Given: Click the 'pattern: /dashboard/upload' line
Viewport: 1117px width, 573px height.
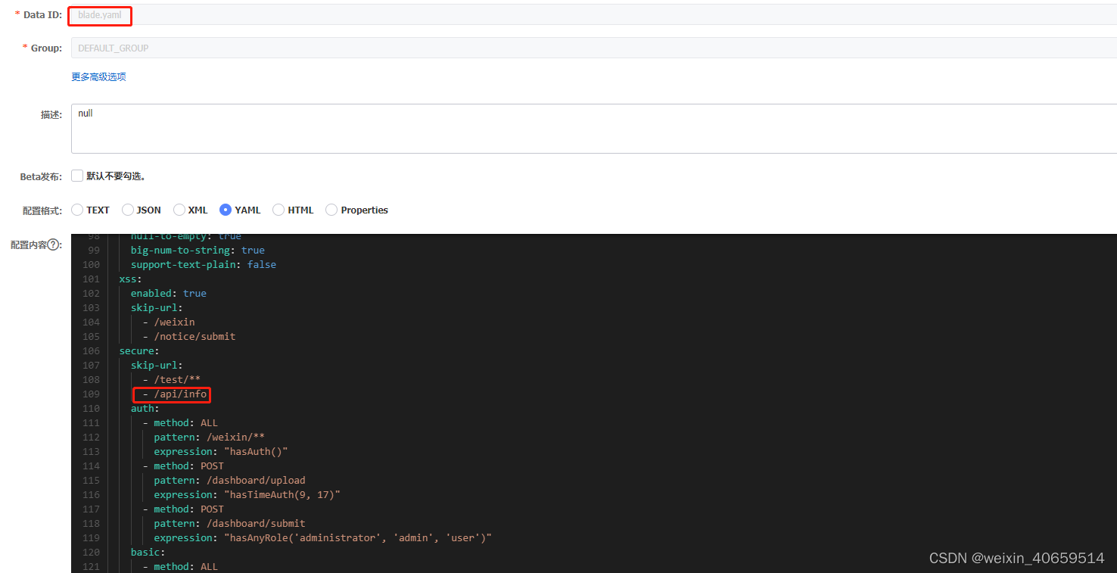Looking at the screenshot, I should [229, 480].
